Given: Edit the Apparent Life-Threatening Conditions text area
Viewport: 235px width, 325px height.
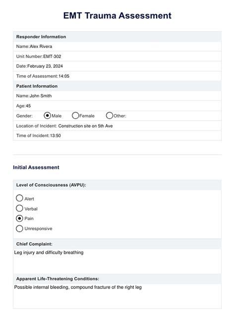Looking at the screenshot, I should (x=117, y=296).
